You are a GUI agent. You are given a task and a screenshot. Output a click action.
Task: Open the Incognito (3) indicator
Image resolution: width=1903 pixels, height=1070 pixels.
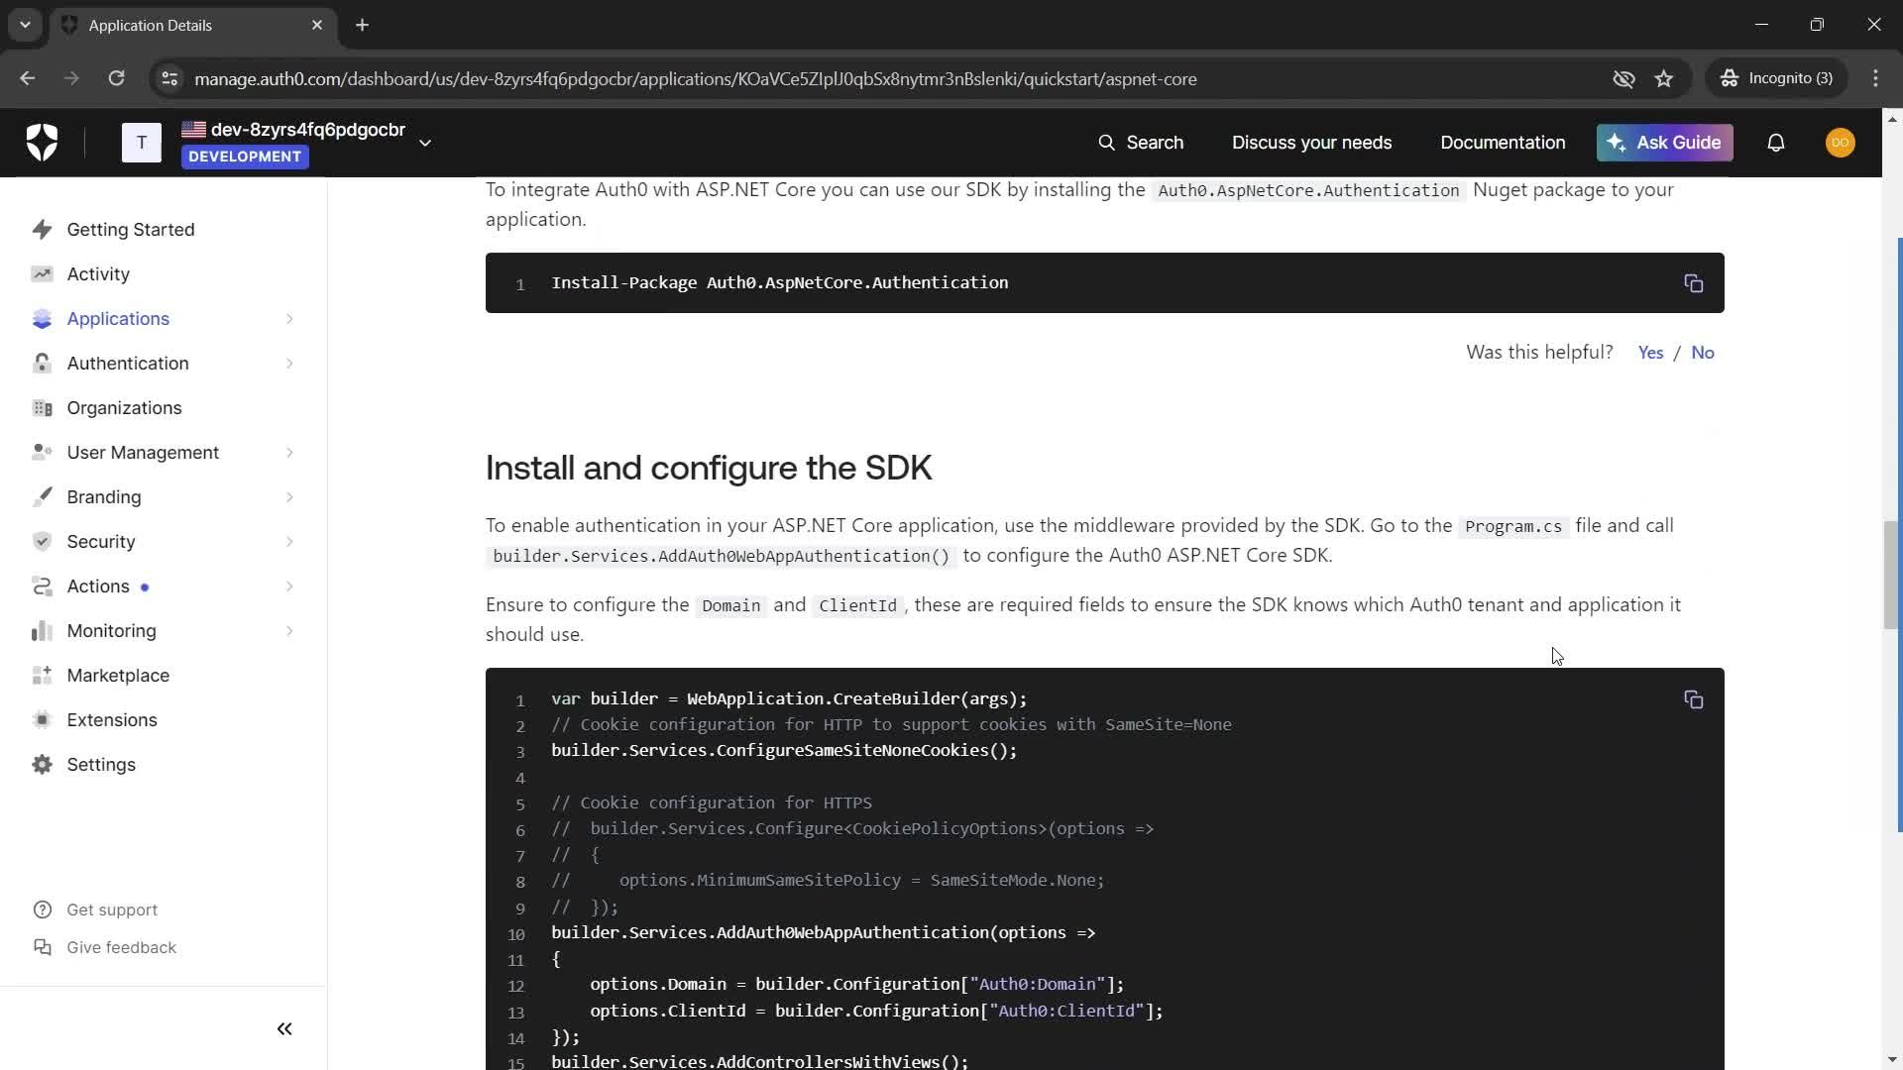[x=1777, y=78]
